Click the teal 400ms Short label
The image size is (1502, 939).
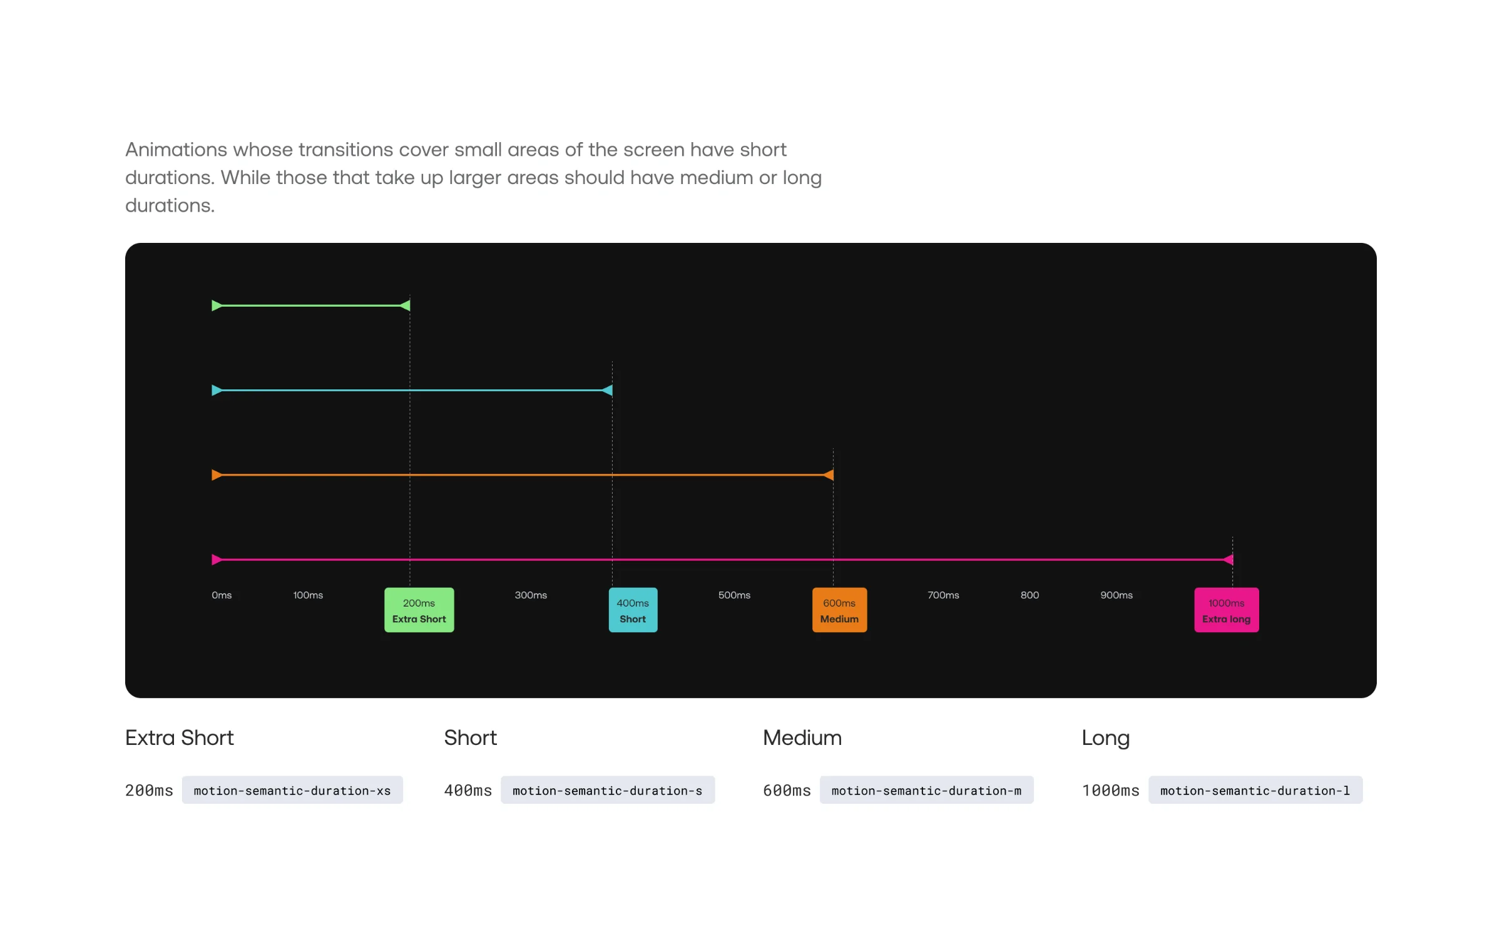(633, 610)
